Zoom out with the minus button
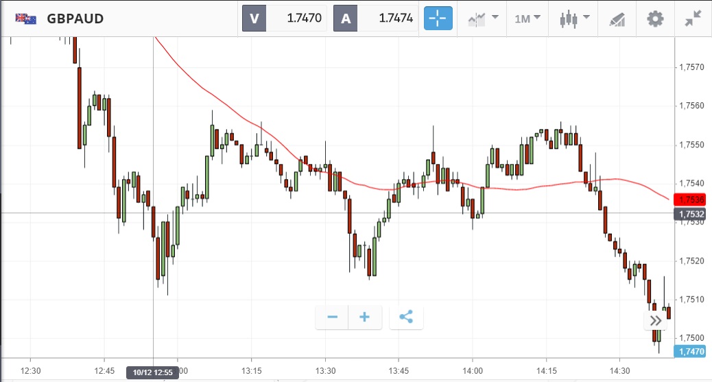712x382 pixels. tap(333, 317)
